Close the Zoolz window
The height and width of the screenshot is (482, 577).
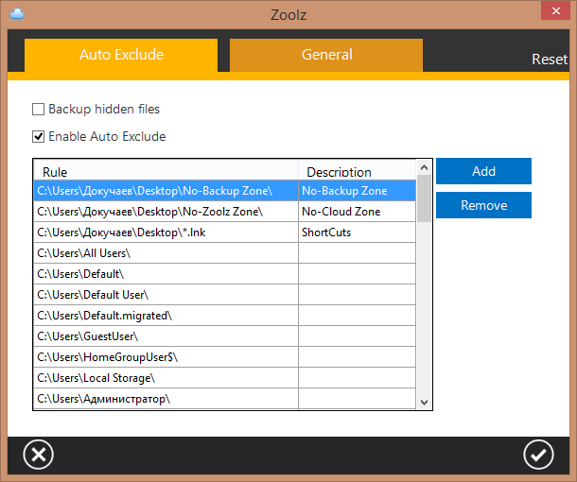coord(555,10)
